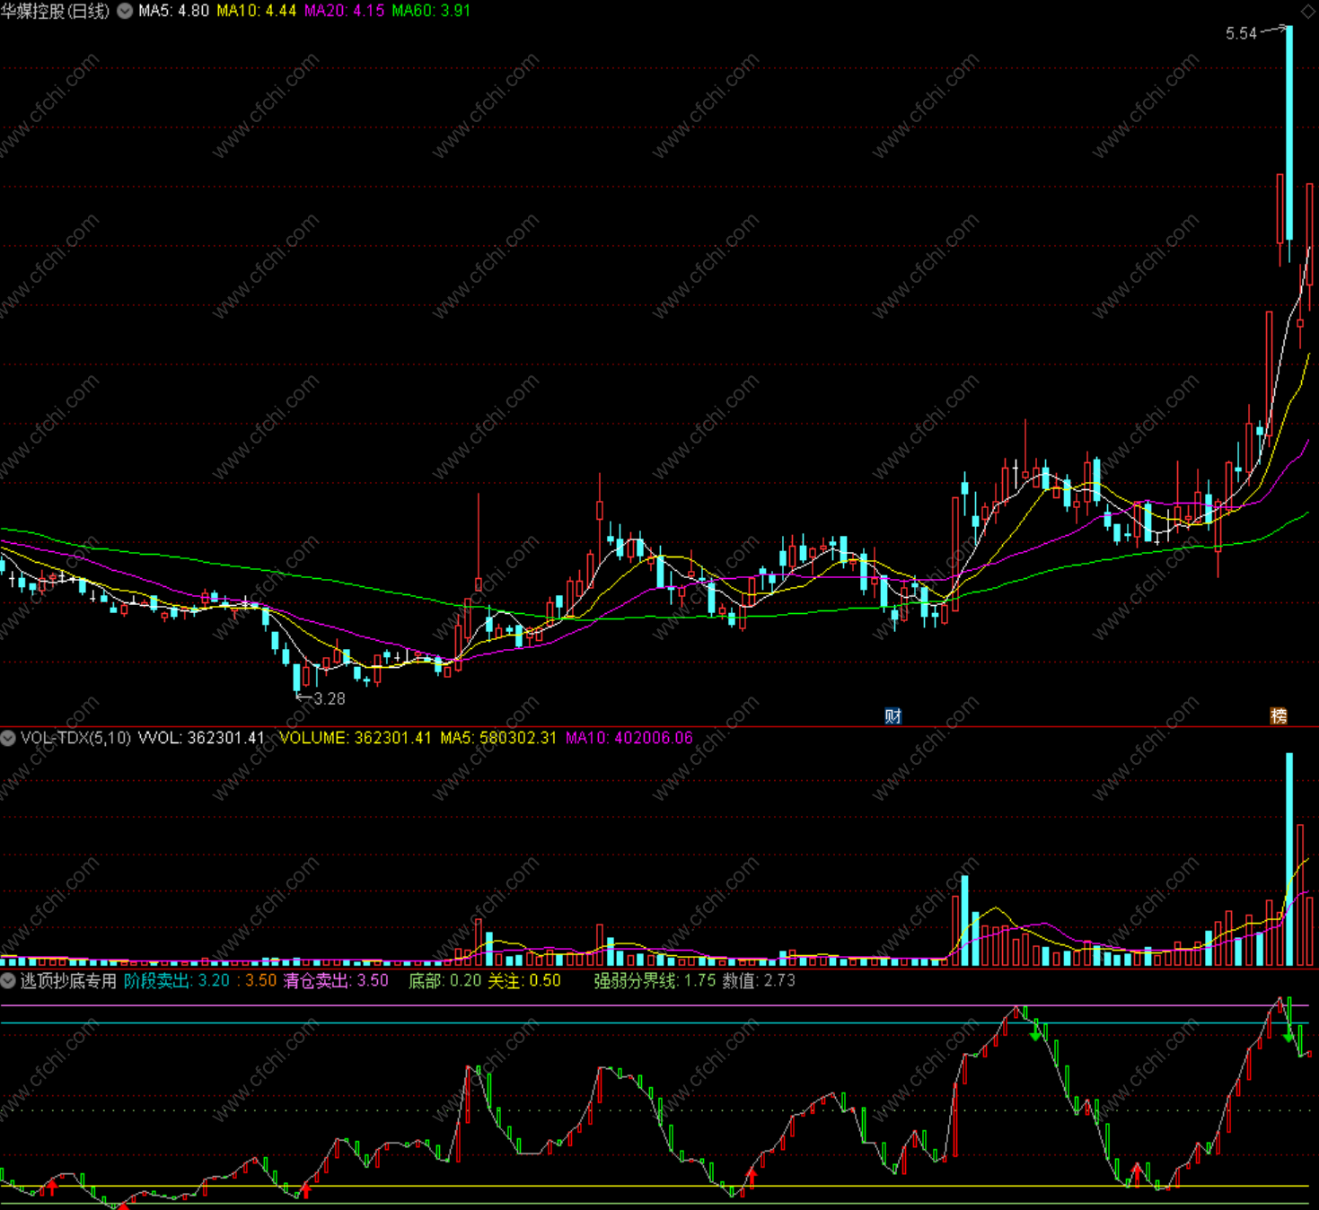Viewport: 1319px width, 1210px height.
Task: Open the 逃顶抄底专用 indicator dropdown icon
Action: click(8, 981)
